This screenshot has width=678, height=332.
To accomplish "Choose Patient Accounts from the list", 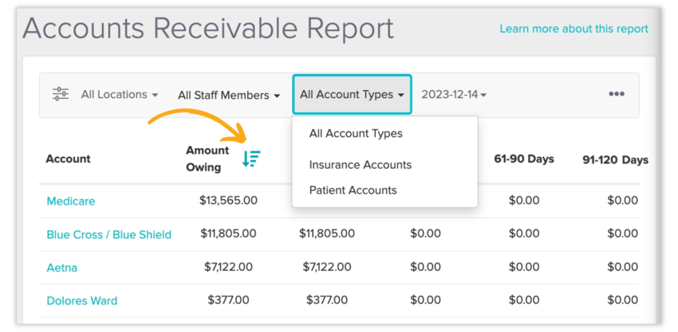I will (353, 190).
